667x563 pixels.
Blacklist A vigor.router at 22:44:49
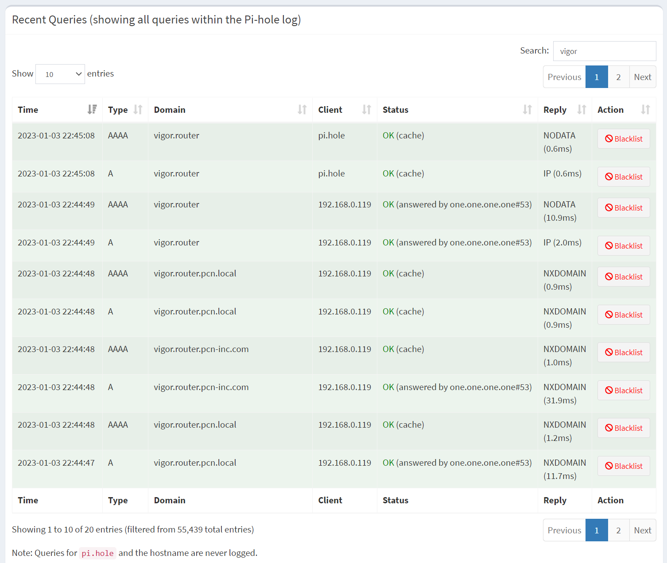tap(624, 246)
